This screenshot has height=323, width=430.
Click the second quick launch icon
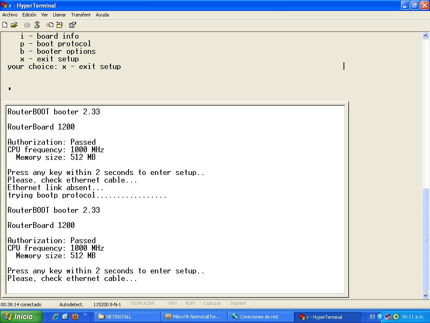(x=65, y=317)
